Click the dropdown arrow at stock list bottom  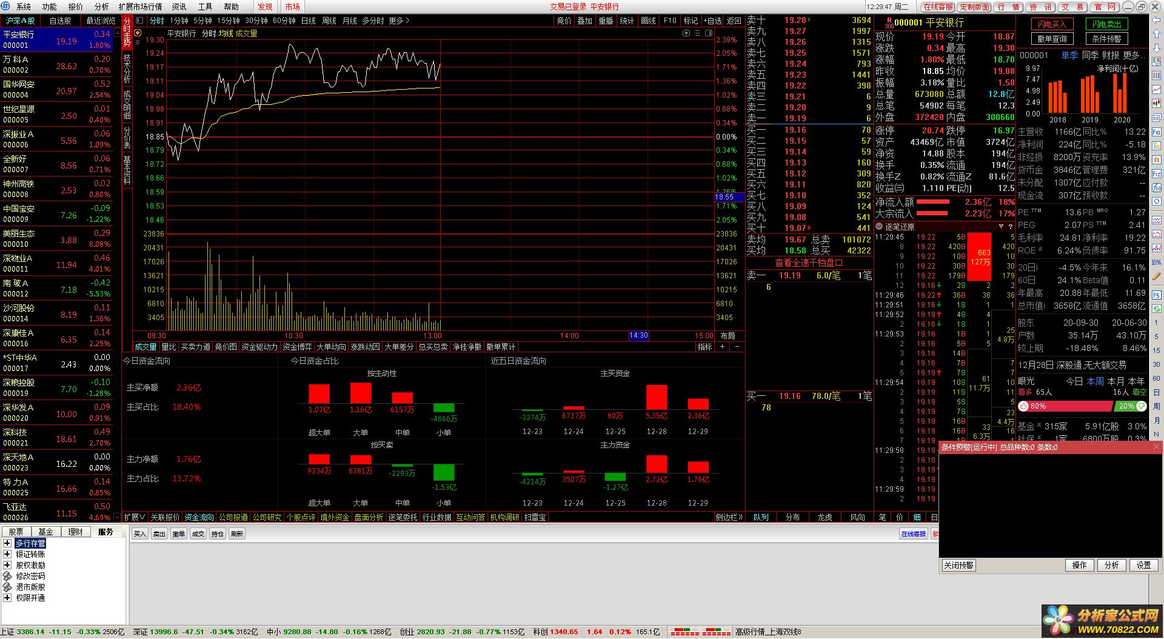117,518
